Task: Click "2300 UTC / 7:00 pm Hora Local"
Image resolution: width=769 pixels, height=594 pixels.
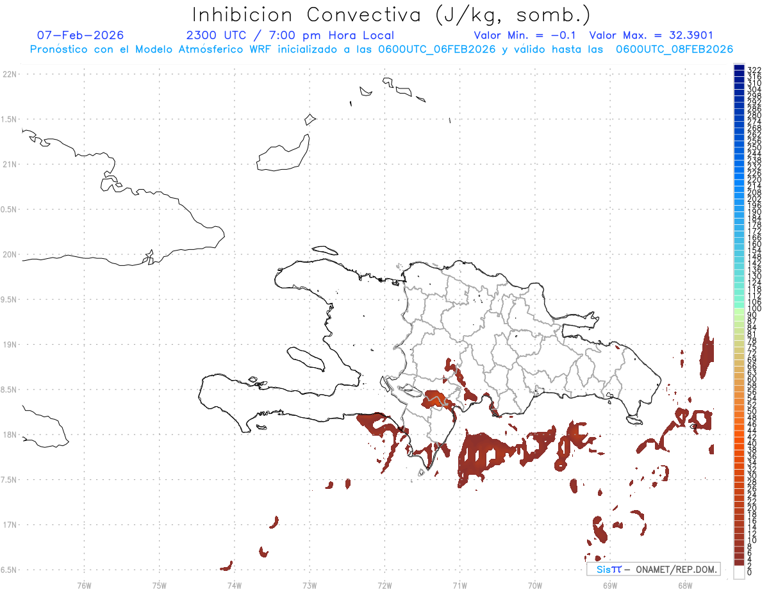Action: (x=290, y=36)
